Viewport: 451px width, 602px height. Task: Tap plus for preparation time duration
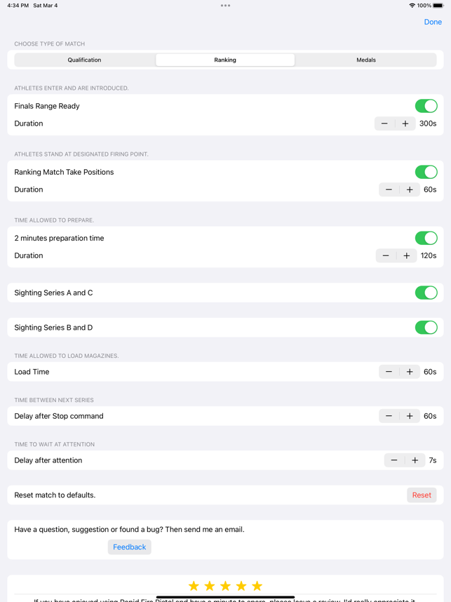pyautogui.click(x=407, y=255)
